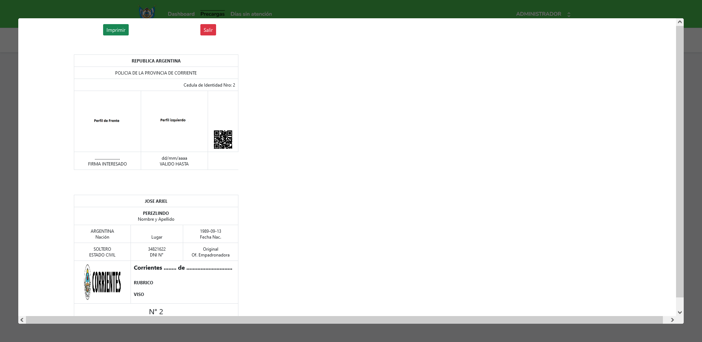Click the vertical scrollbar thumb
Viewport: 702px width, 342px height.
pos(680,161)
